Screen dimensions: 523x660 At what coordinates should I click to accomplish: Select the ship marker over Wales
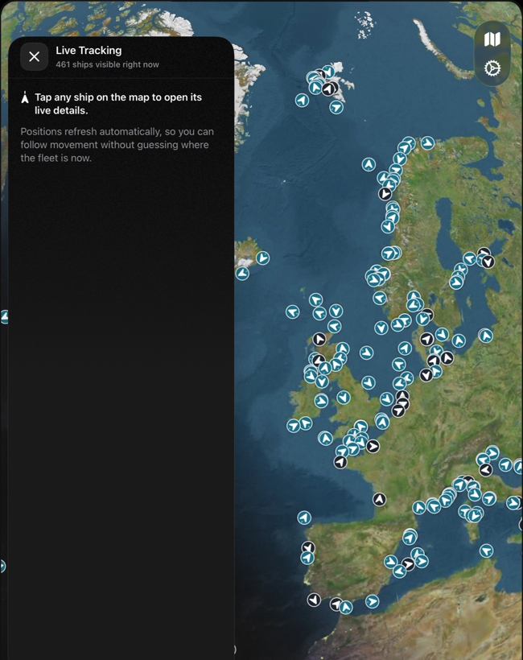(x=344, y=397)
